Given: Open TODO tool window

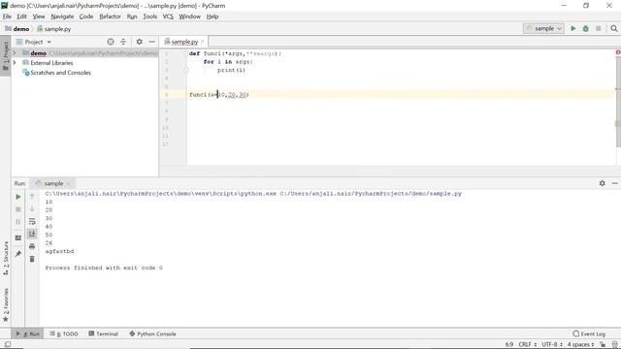Looking at the screenshot, I should 64,333.
